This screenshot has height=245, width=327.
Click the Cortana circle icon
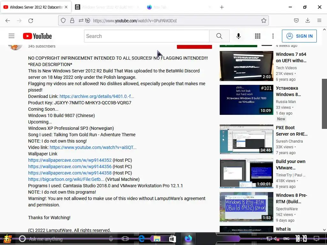tap(22, 239)
